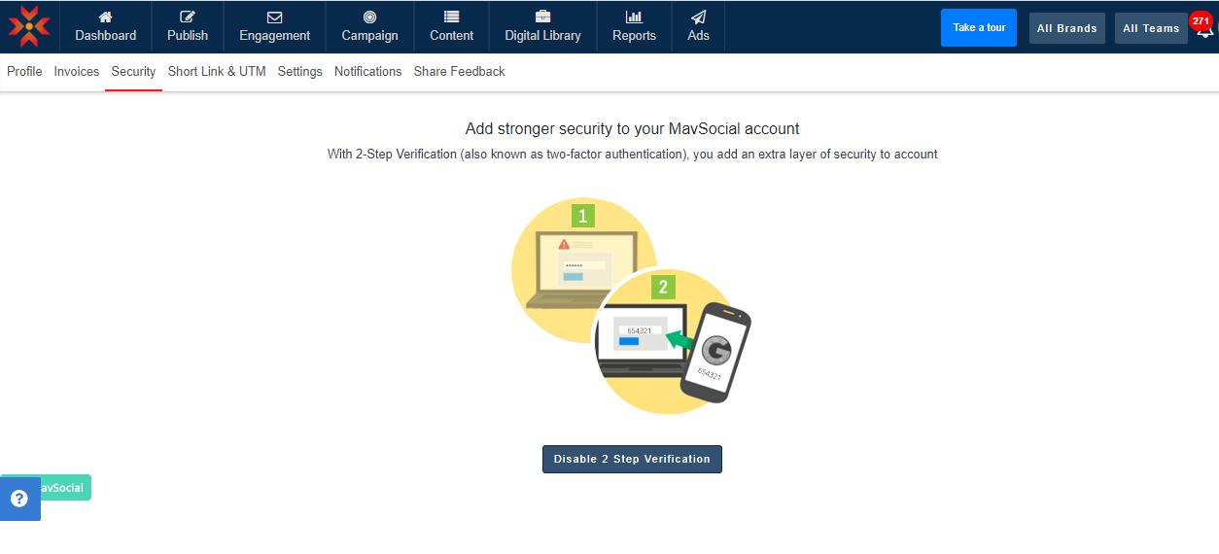1219x554 pixels.
Task: Open the Content list icon
Action: coord(451,17)
